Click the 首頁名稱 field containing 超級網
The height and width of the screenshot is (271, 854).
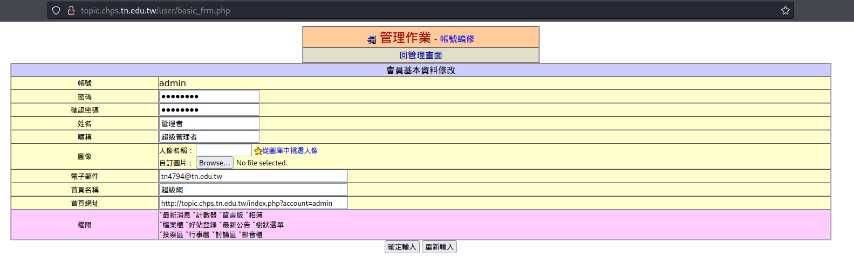click(254, 190)
